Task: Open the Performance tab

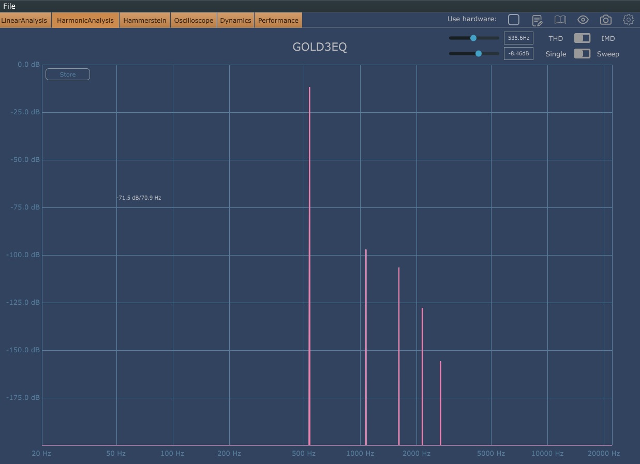Action: click(x=278, y=21)
